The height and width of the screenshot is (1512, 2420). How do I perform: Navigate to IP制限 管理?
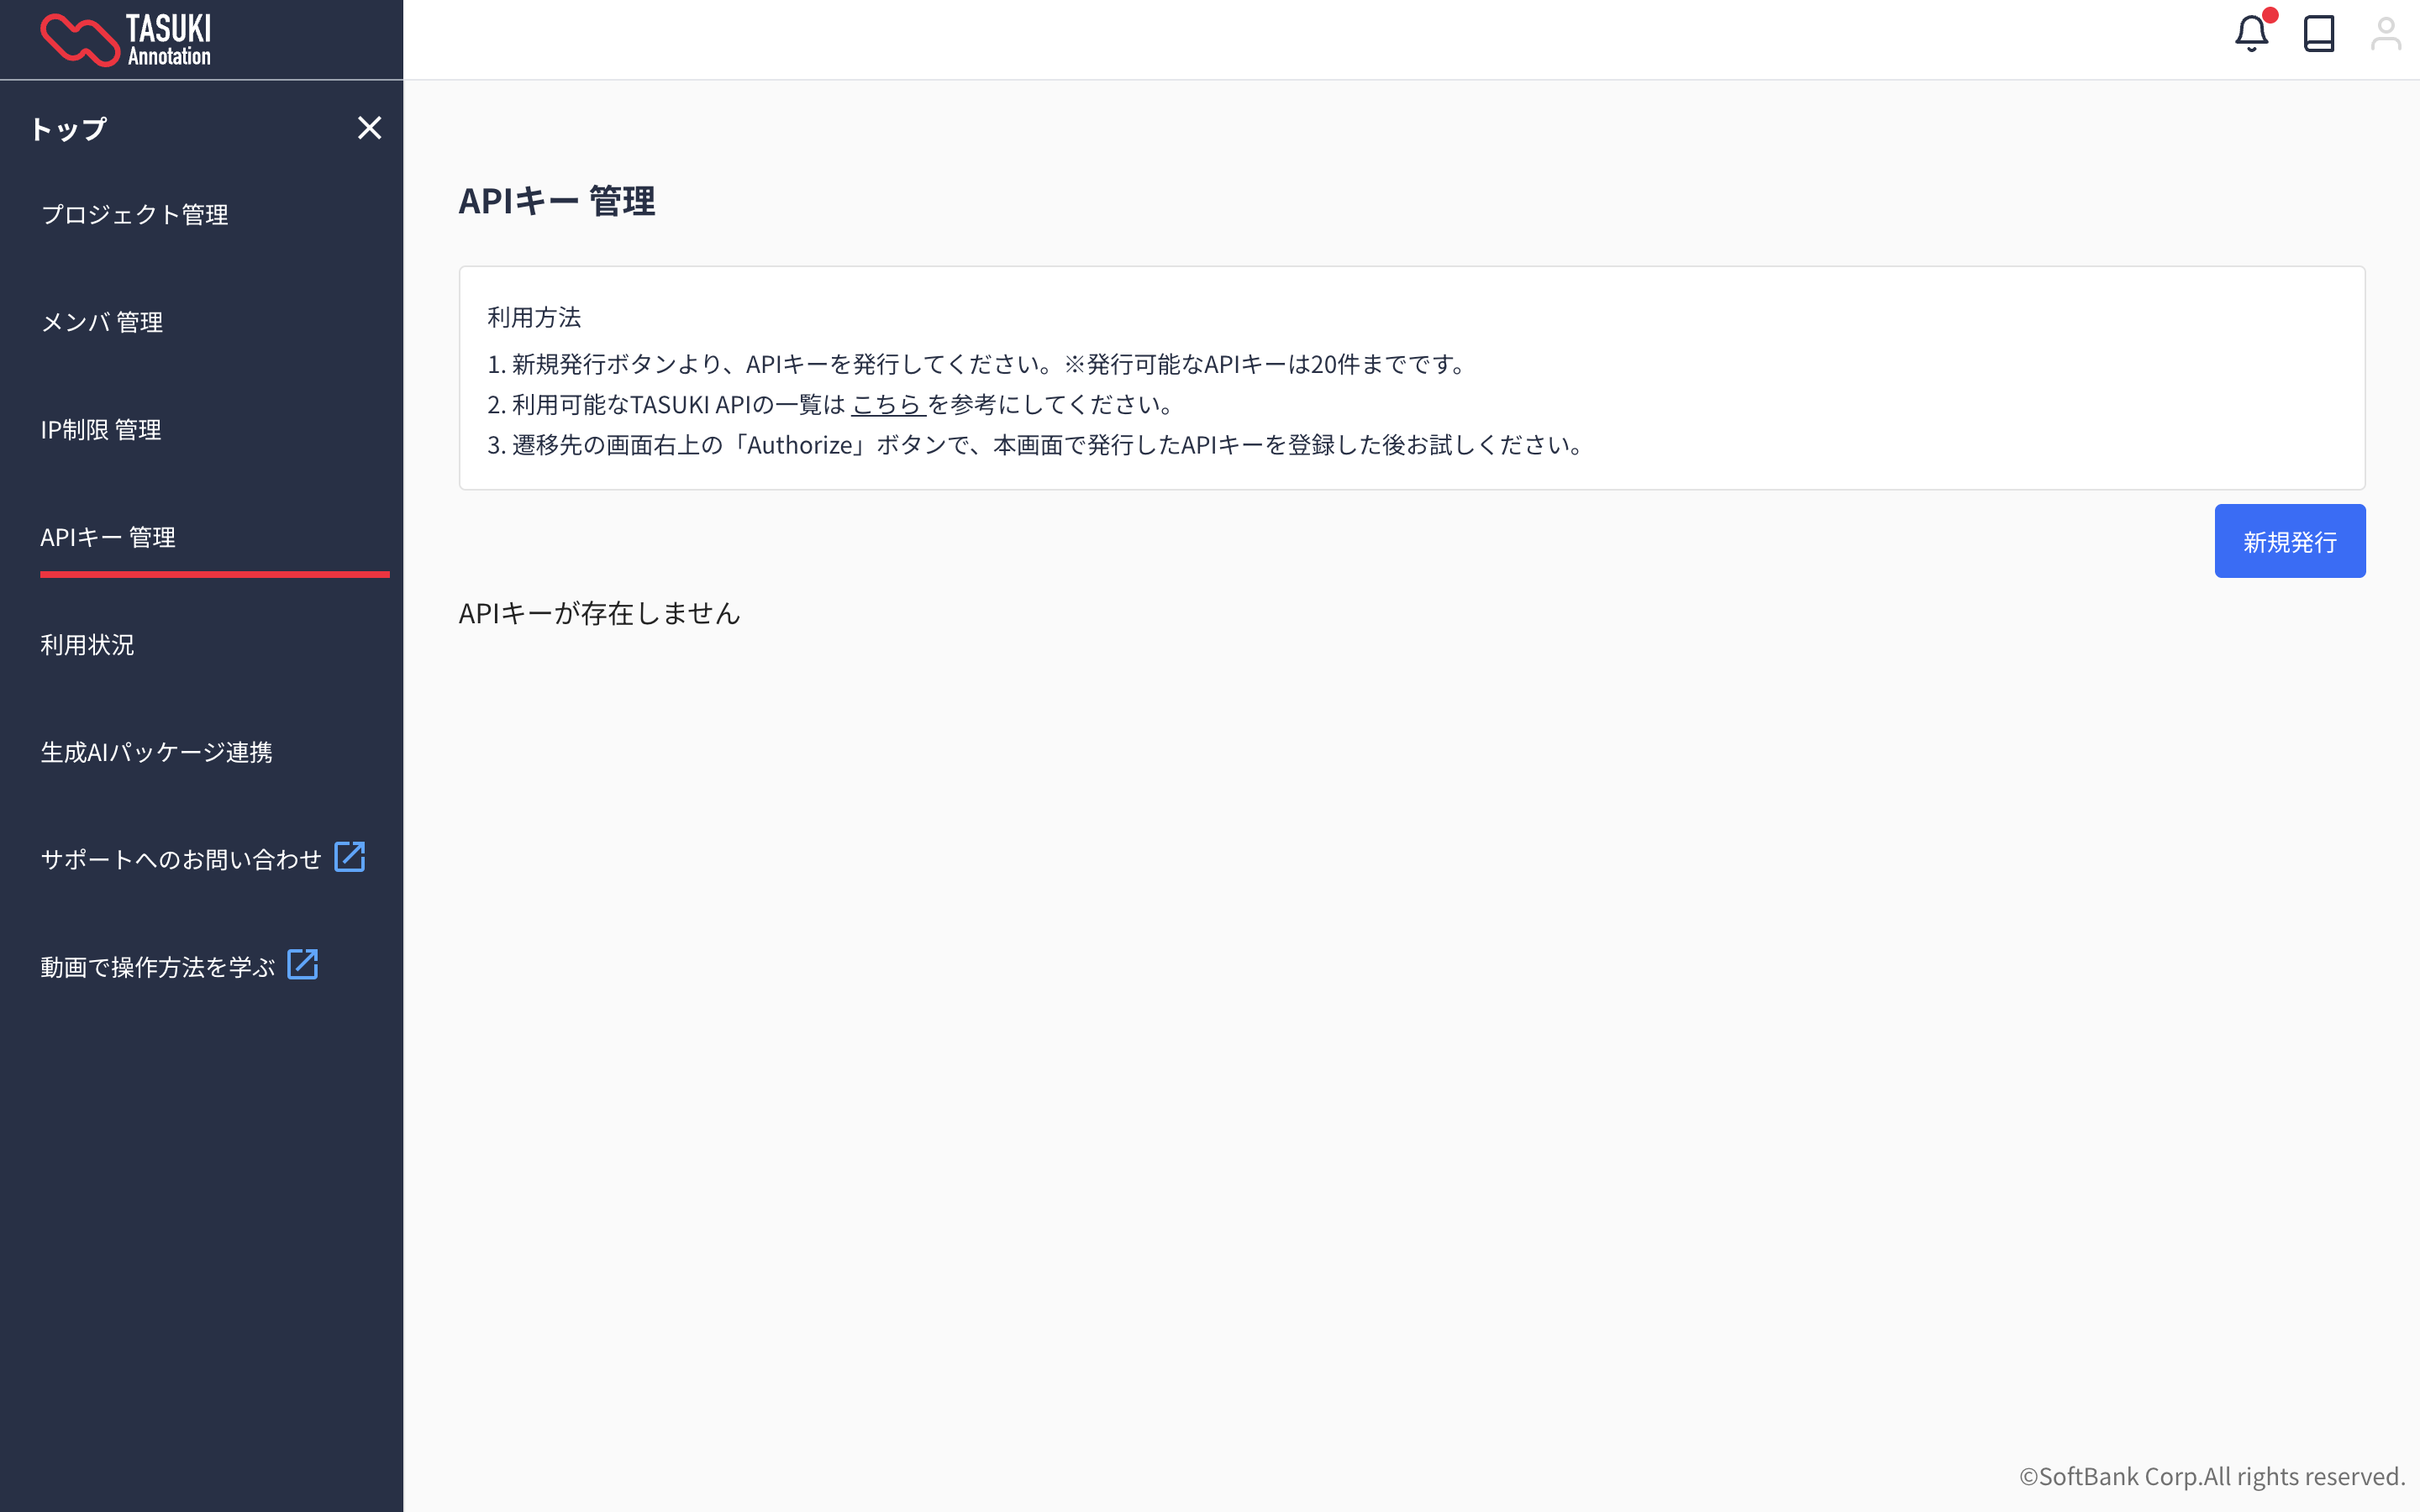point(100,430)
